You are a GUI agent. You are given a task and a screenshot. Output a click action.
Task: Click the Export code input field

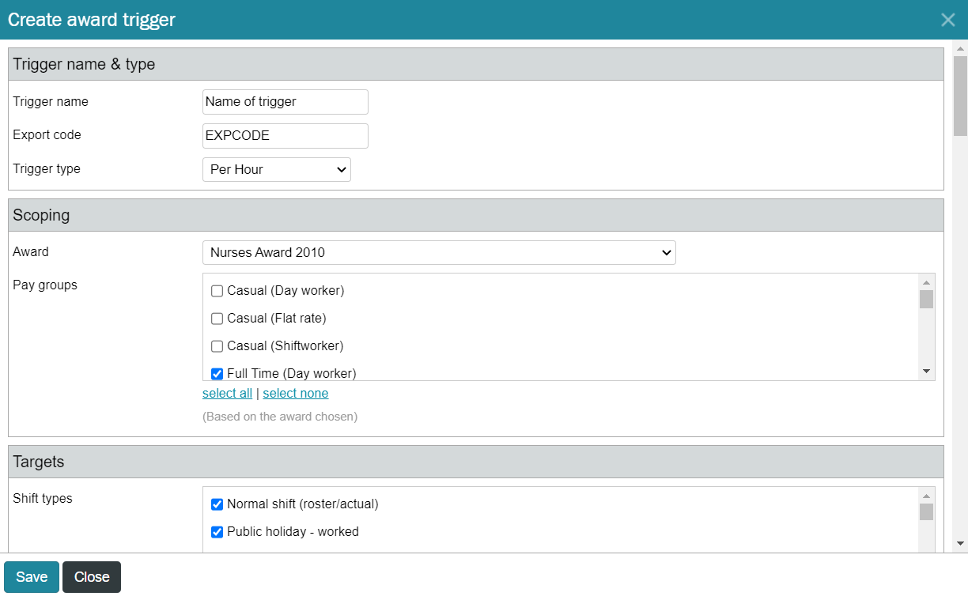tap(285, 136)
